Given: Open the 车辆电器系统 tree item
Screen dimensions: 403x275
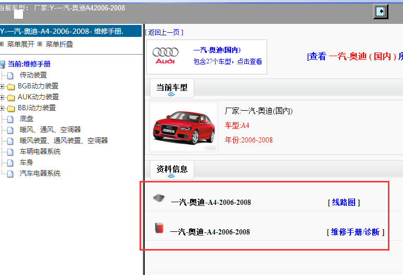Looking at the screenshot, I should pos(40,151).
